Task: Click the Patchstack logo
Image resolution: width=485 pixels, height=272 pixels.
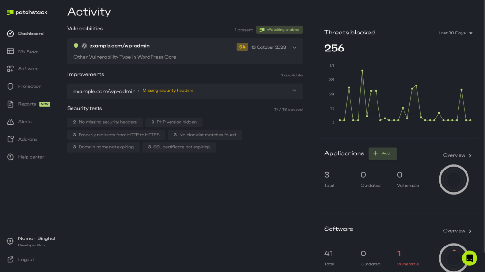Action: coord(27,12)
